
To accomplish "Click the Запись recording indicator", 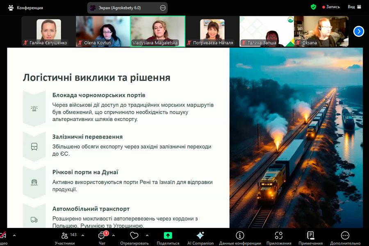I will 332,7.
